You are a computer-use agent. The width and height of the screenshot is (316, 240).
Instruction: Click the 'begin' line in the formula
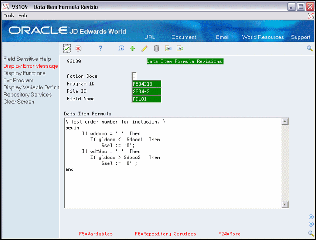[72, 128]
